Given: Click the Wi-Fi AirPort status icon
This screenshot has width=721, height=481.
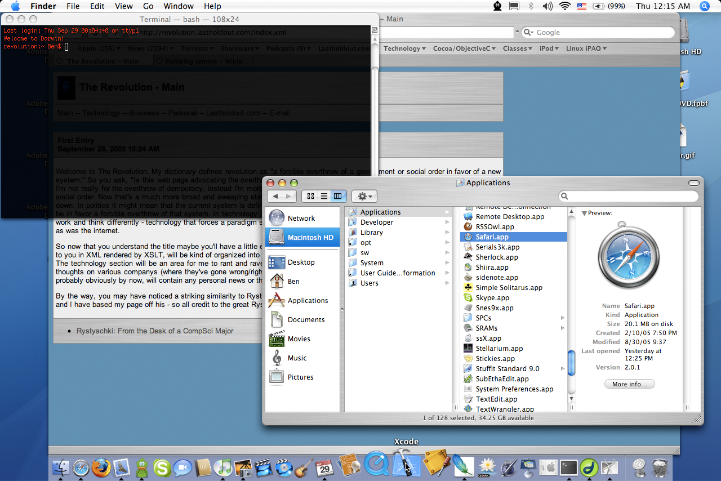Looking at the screenshot, I should click(x=565, y=6).
